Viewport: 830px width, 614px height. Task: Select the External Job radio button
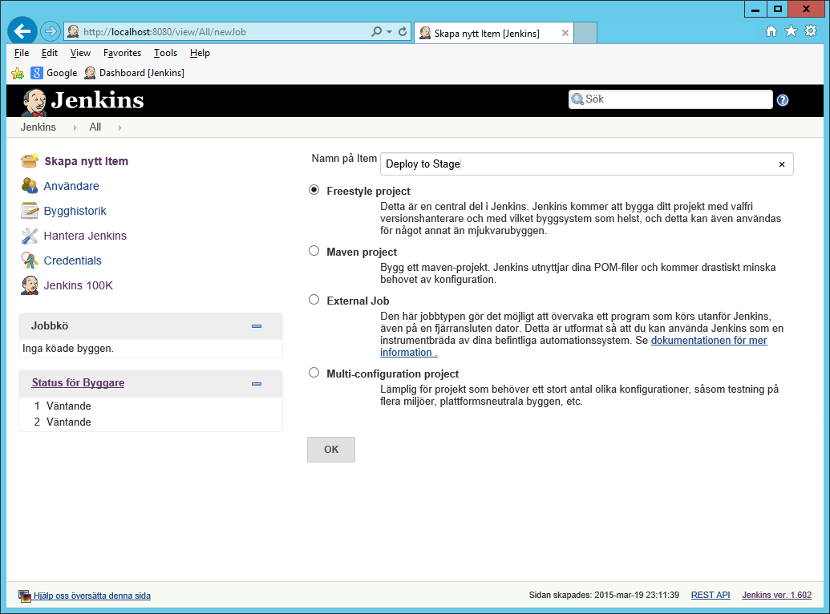pos(314,300)
